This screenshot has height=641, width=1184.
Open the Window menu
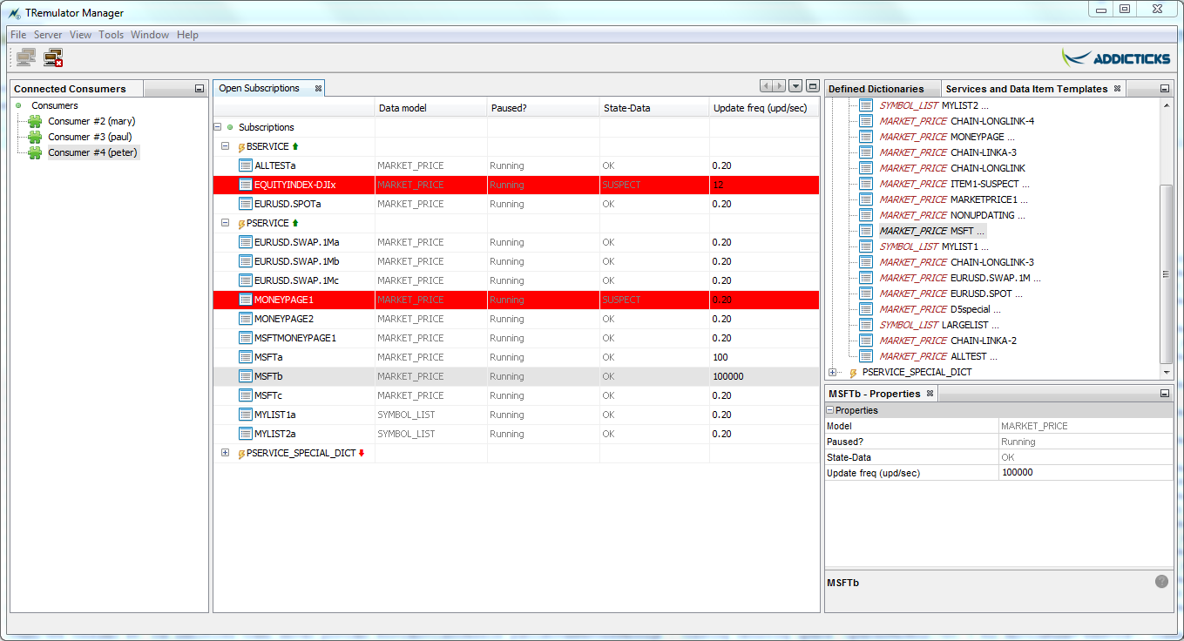point(150,35)
